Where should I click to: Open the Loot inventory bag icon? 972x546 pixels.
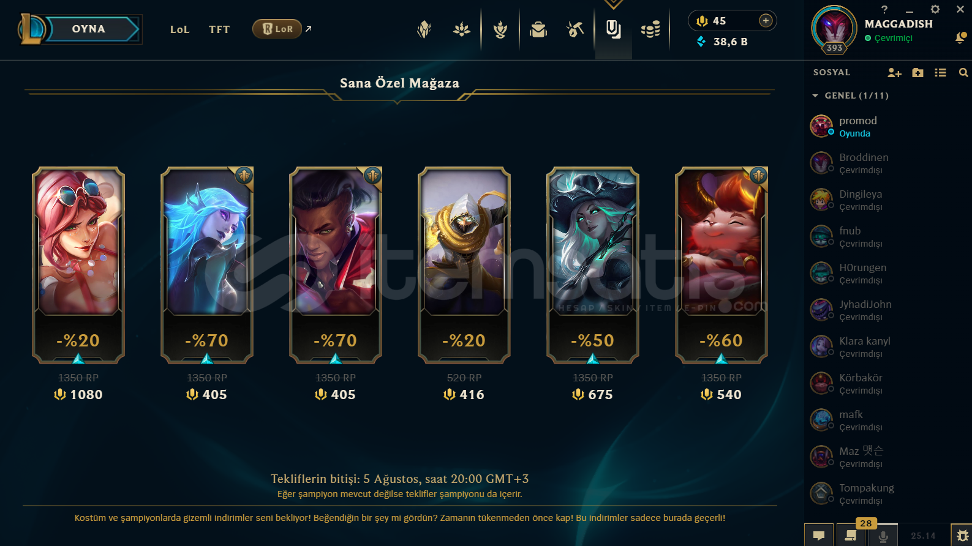(538, 29)
